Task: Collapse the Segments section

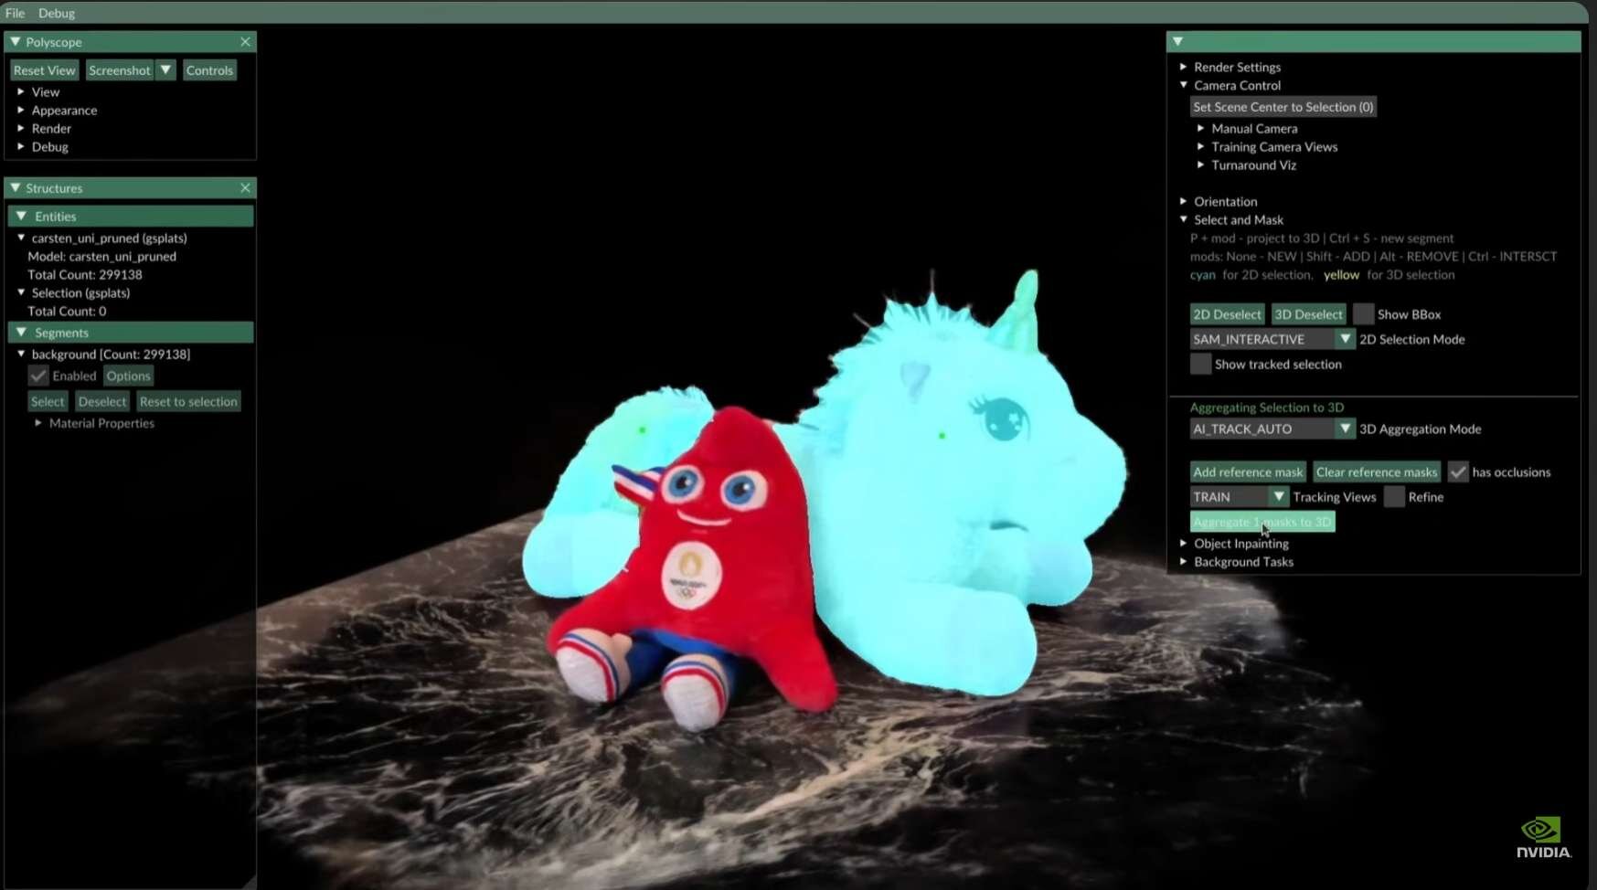Action: click(22, 333)
